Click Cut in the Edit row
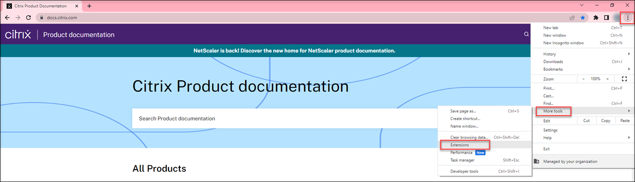This screenshot has height=182, width=635. [x=586, y=120]
